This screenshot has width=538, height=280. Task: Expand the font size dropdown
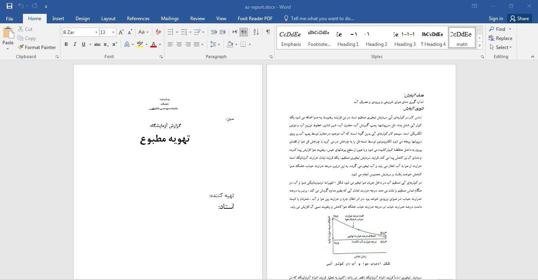(x=113, y=32)
